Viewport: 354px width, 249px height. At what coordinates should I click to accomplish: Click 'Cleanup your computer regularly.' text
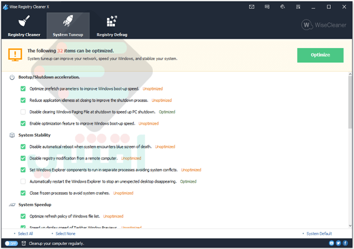click(x=57, y=243)
